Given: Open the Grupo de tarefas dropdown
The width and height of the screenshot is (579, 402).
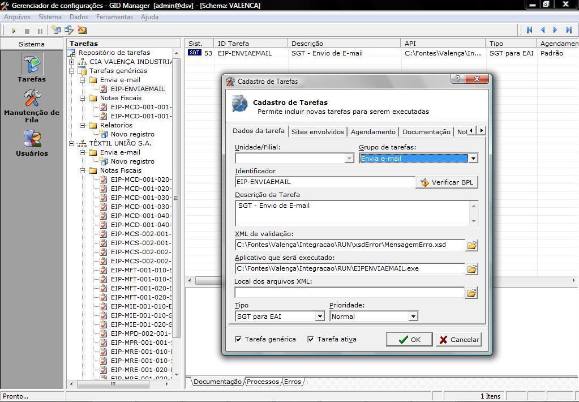Looking at the screenshot, I should [473, 159].
